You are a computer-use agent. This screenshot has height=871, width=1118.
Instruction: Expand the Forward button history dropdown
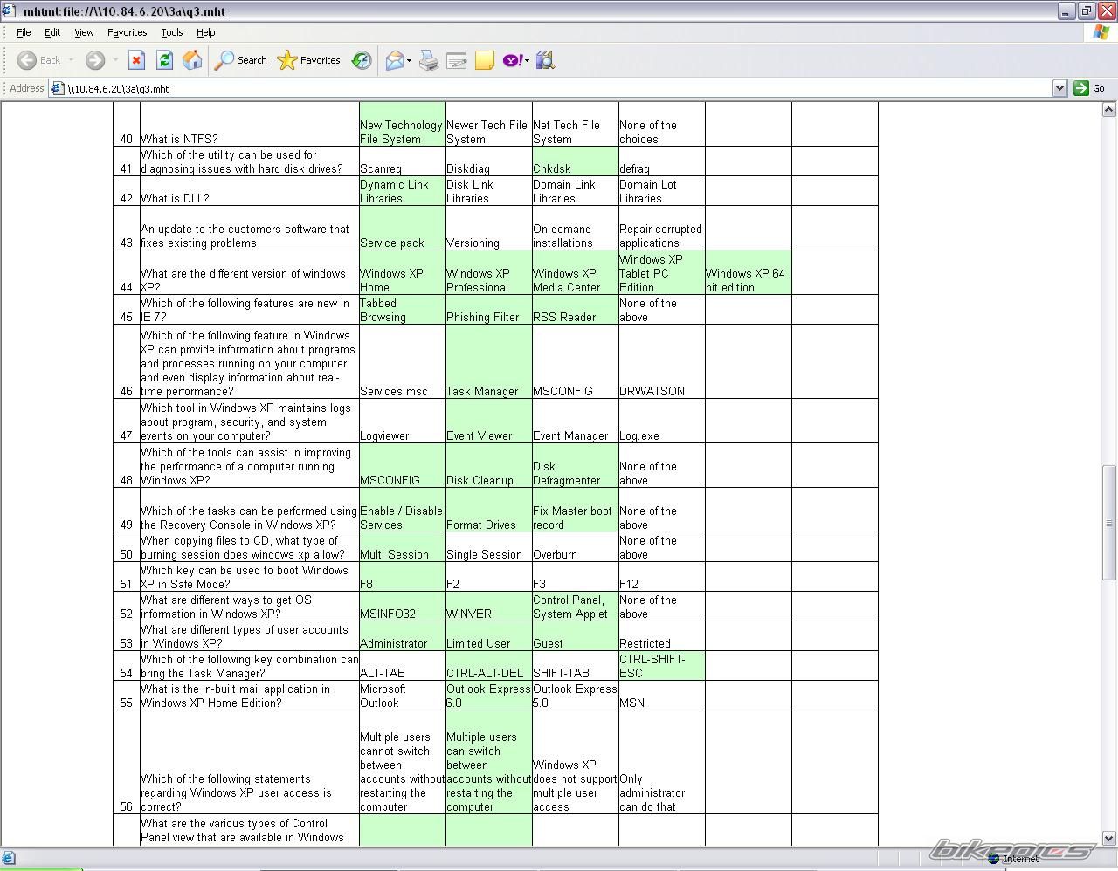(114, 60)
